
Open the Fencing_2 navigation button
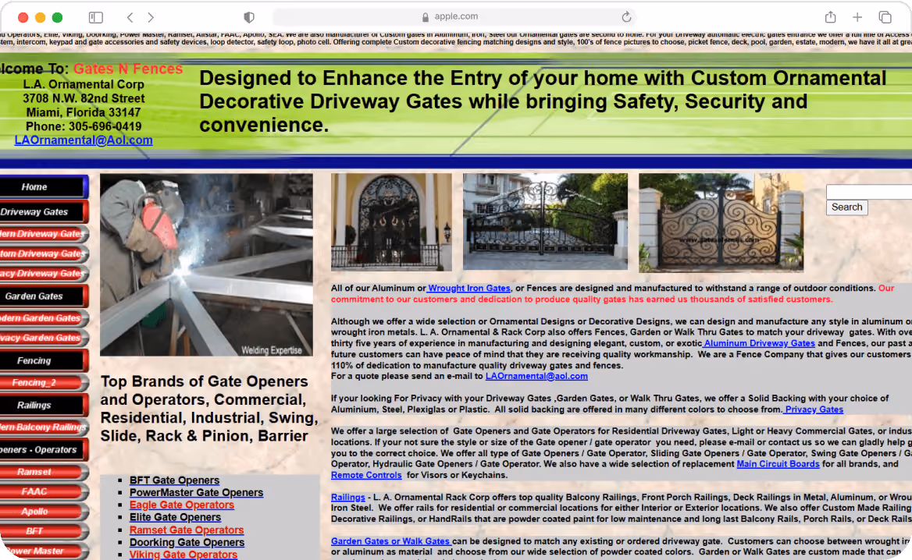tap(44, 383)
